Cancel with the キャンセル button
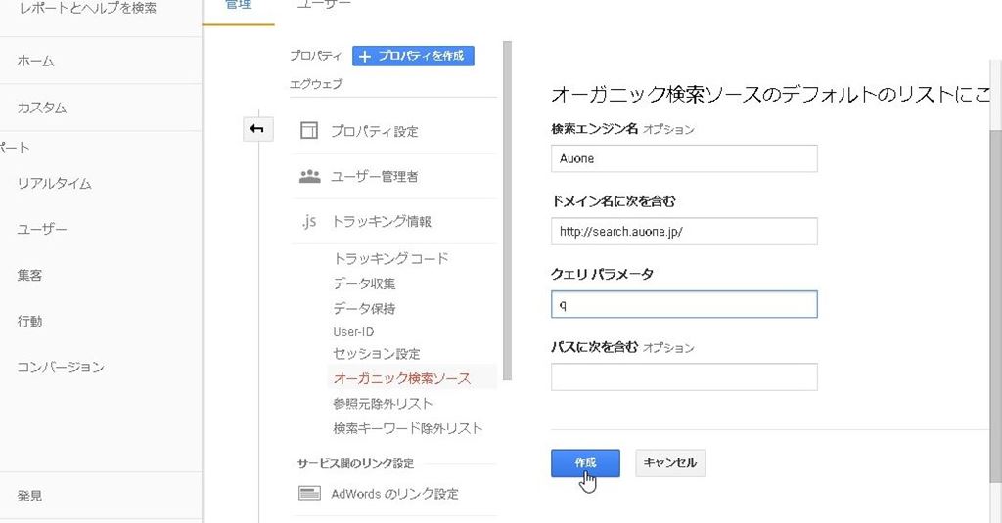Image resolution: width=1002 pixels, height=523 pixels. tap(670, 463)
